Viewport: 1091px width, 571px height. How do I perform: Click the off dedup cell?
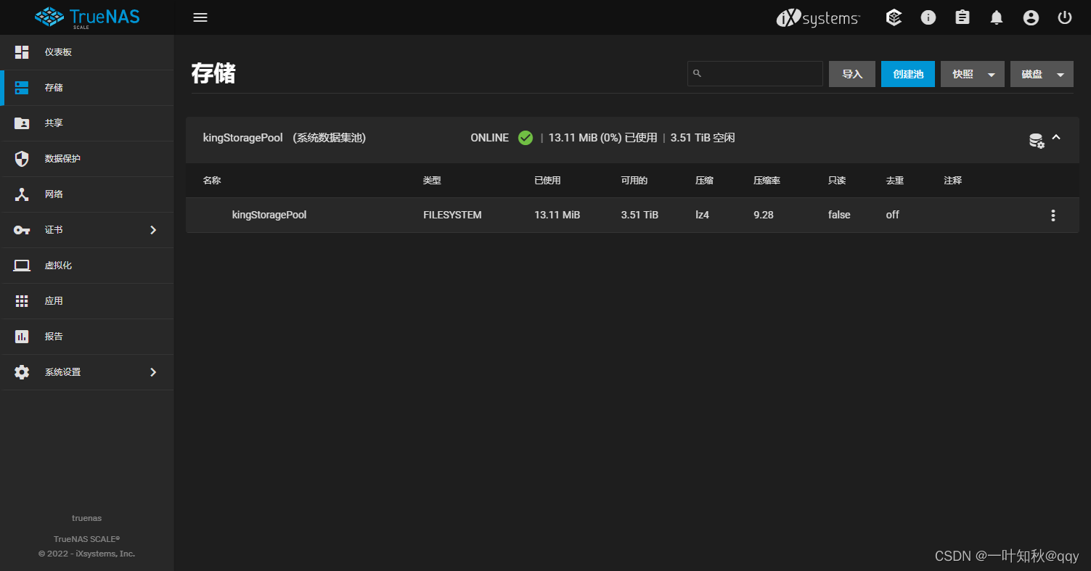[893, 215]
